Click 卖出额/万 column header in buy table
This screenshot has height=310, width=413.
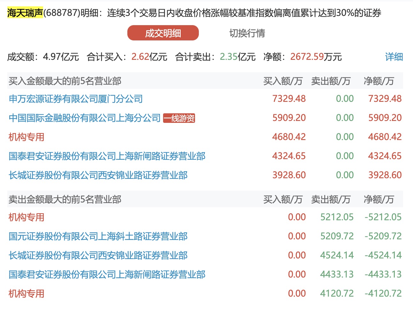tap(331, 81)
